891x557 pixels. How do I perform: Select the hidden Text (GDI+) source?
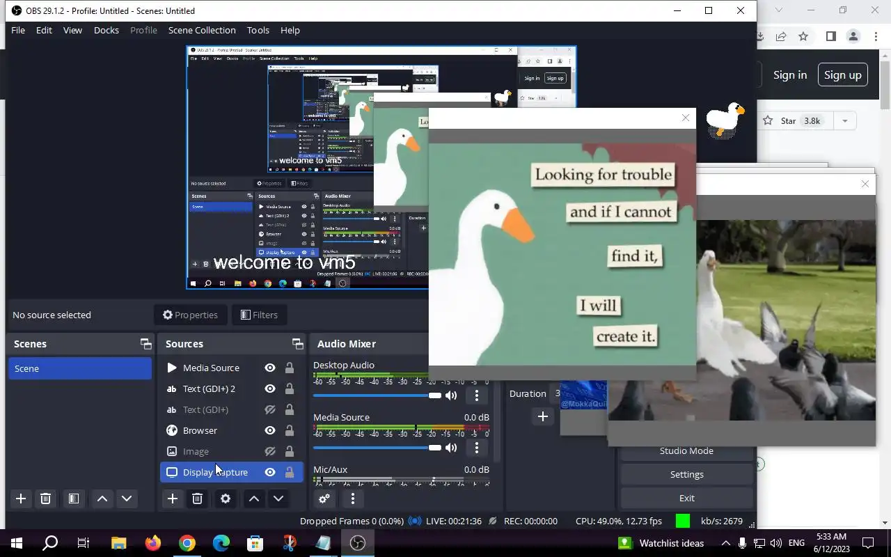pos(232,409)
